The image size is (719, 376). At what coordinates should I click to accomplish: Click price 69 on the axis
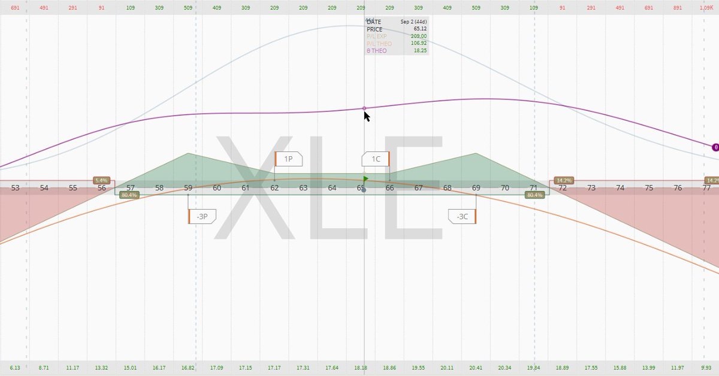pyautogui.click(x=476, y=188)
